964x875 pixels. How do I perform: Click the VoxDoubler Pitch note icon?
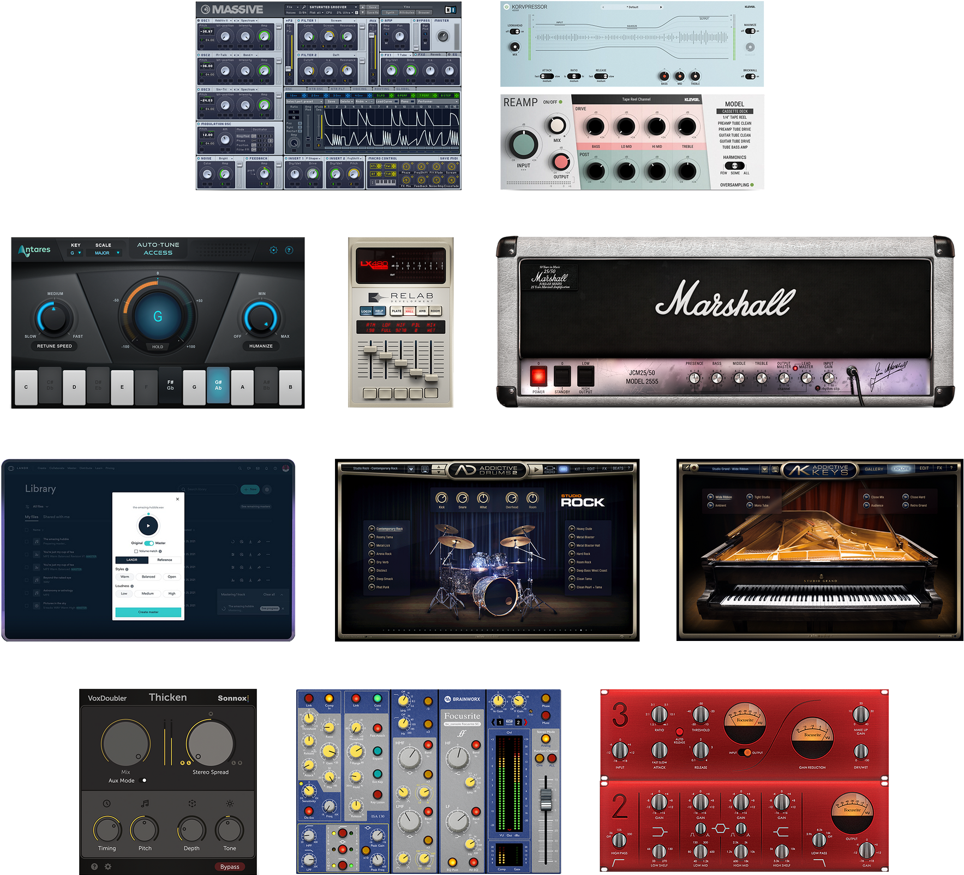145,804
